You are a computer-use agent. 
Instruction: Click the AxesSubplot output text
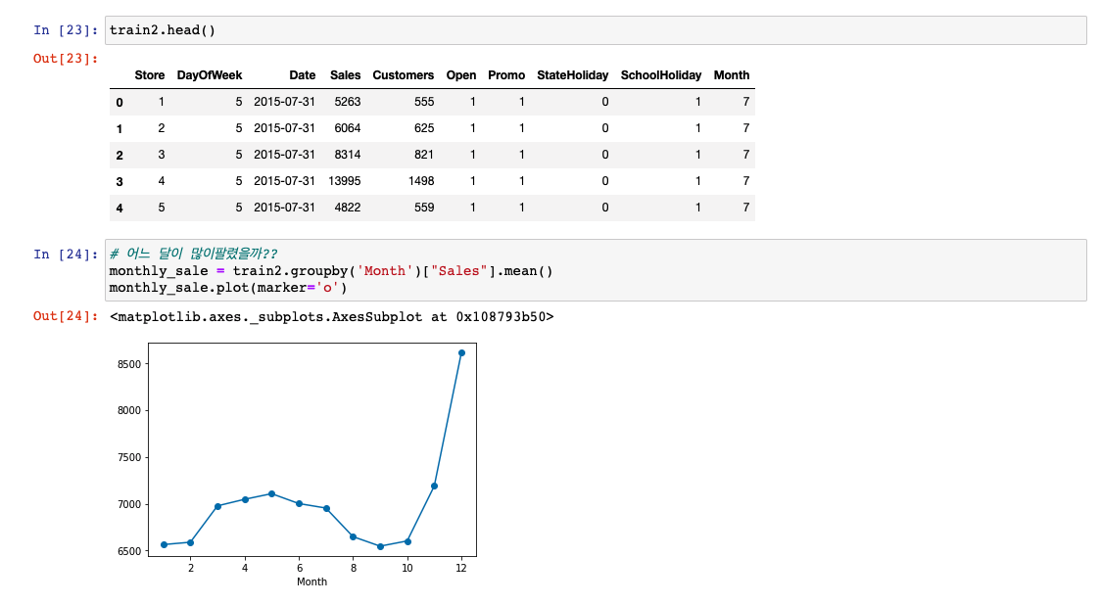coord(331,316)
